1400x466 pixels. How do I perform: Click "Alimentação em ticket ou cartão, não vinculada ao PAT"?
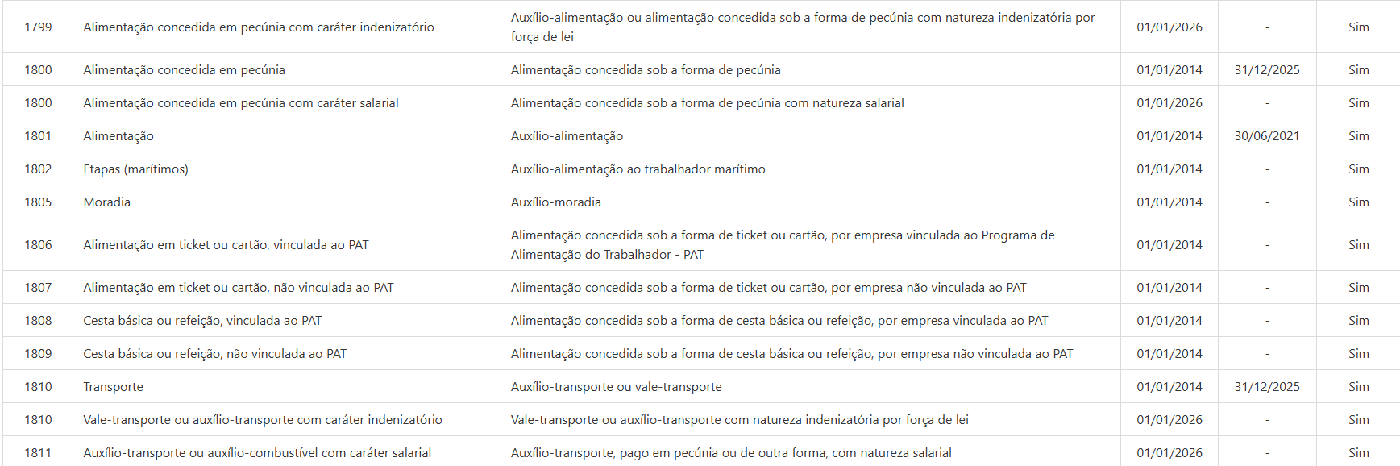pos(238,288)
